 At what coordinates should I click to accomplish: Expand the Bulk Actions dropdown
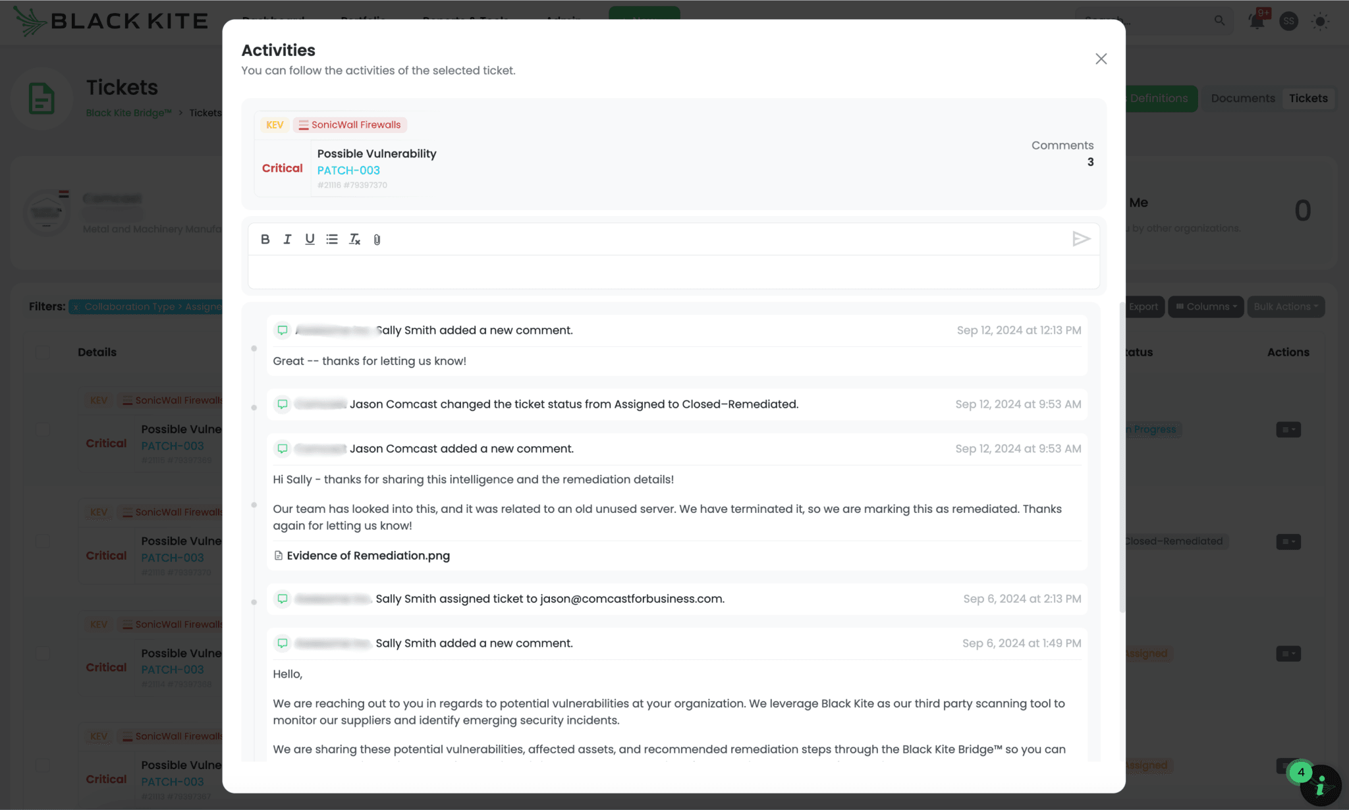[x=1285, y=306]
